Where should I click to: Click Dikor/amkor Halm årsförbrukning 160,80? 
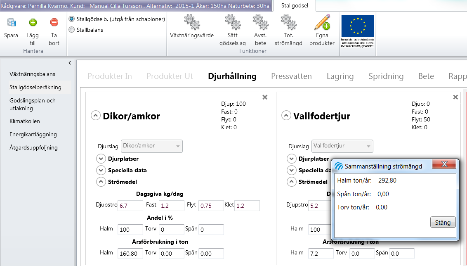click(130, 254)
